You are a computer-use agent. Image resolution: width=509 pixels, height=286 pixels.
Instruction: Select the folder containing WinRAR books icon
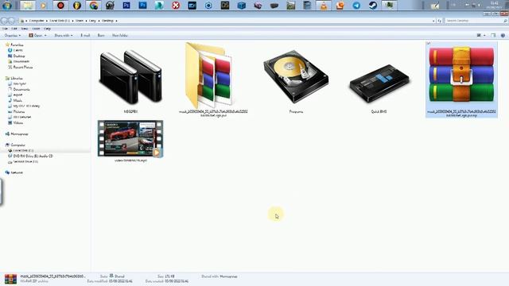pos(213,79)
